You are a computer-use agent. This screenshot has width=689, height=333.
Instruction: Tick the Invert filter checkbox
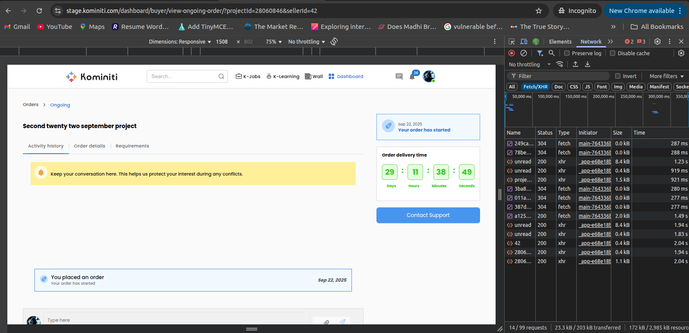pyautogui.click(x=618, y=76)
